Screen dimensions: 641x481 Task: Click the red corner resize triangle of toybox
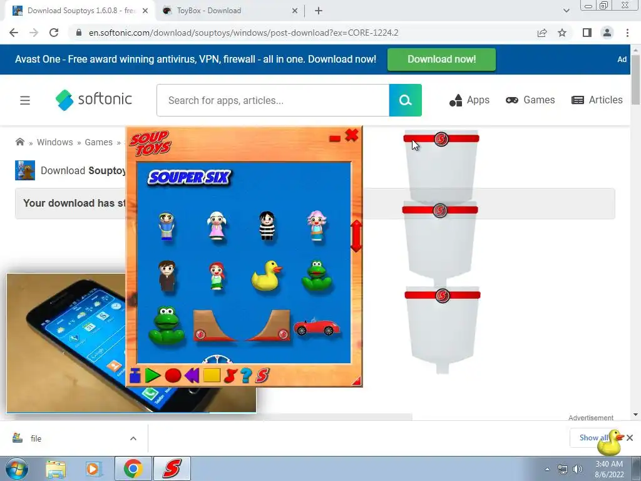point(357,381)
